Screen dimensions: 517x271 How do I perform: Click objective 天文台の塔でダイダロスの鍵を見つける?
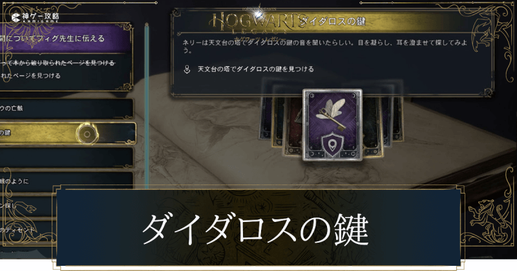coord(255,69)
